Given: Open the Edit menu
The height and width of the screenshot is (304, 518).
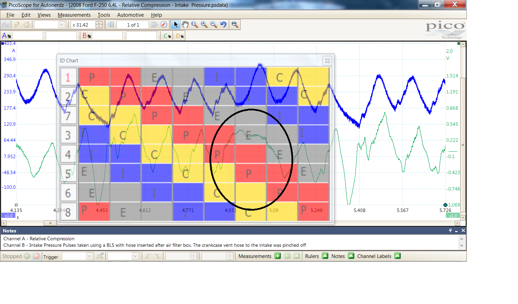Looking at the screenshot, I should tap(26, 15).
